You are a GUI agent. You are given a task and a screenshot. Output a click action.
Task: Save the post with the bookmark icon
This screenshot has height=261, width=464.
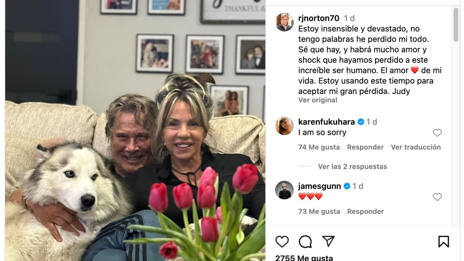444,241
